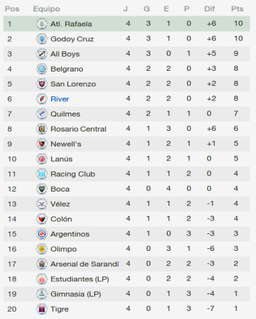This screenshot has width=256, height=319.
Task: Click the Pos column header
Action: tap(12, 9)
